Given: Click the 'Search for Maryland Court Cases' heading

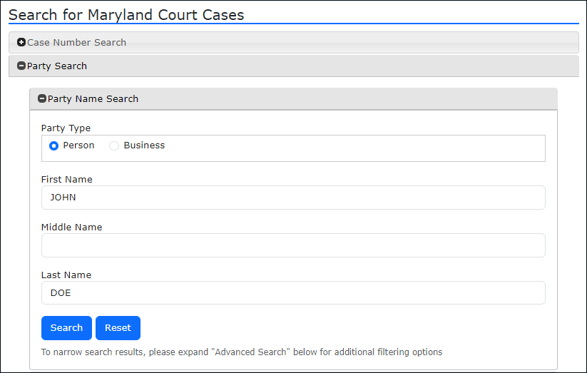Looking at the screenshot, I should (x=126, y=15).
